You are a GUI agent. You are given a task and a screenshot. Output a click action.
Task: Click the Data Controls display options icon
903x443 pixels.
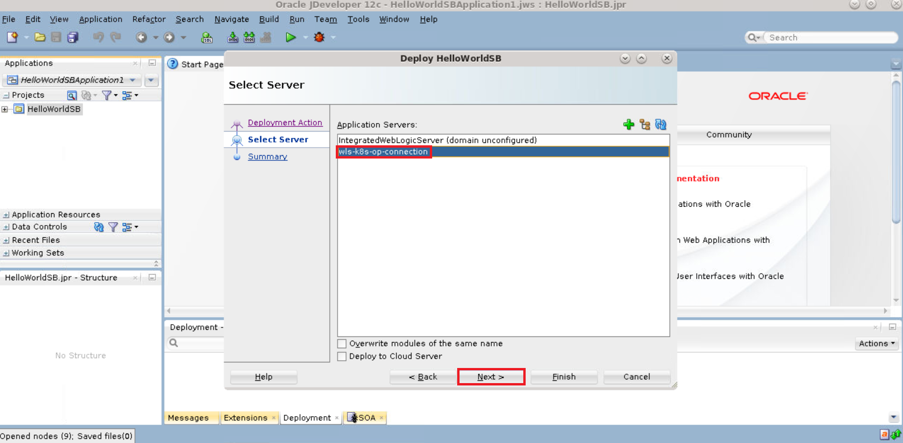(127, 227)
